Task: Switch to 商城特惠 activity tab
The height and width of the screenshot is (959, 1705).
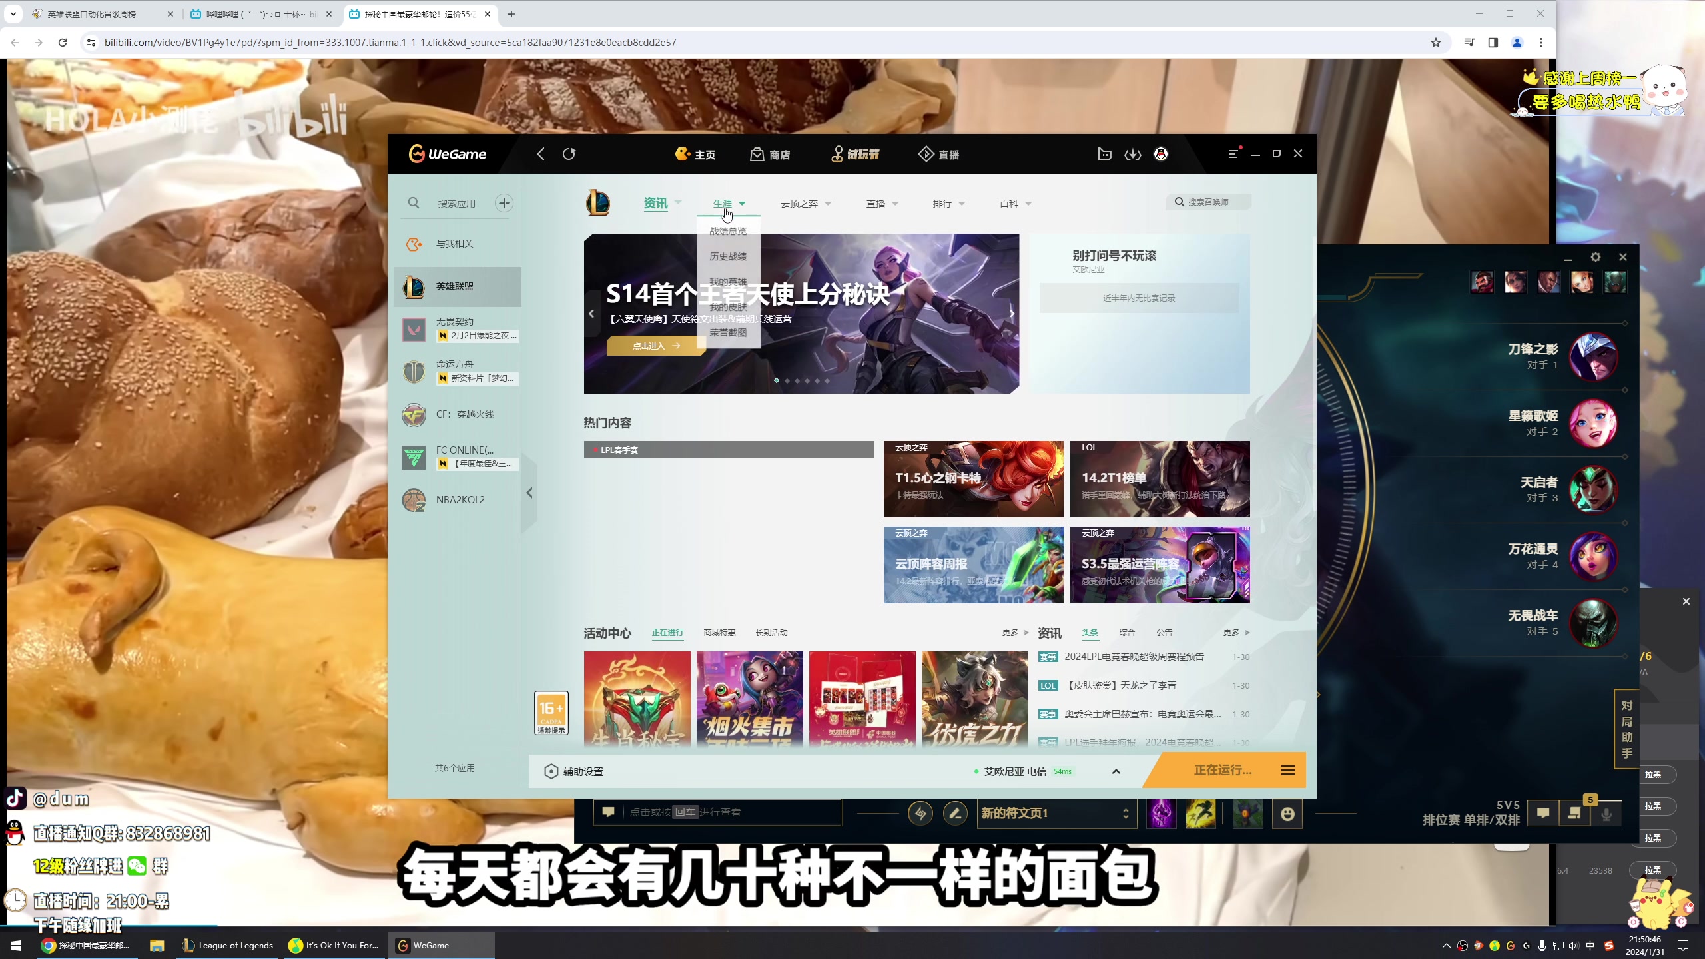Action: click(719, 632)
